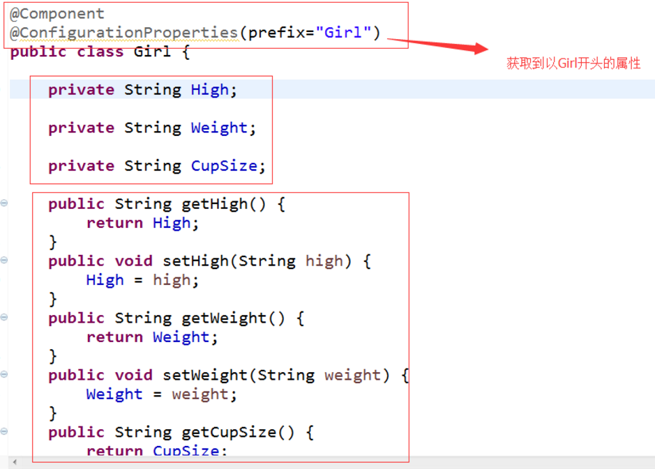Image resolution: width=655 pixels, height=471 pixels.
Task: Collapse the setWeight(String weight) fold marker
Action: coord(4,374)
